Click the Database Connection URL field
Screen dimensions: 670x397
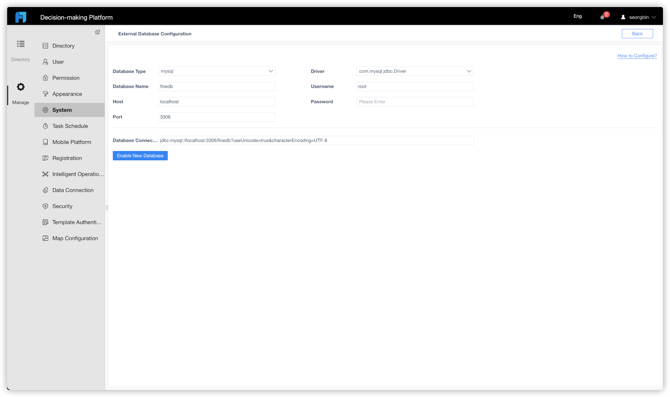316,140
